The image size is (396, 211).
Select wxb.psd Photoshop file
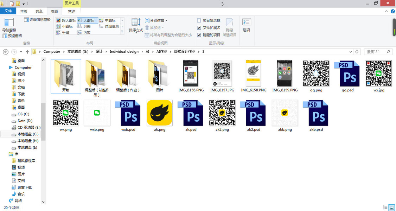click(128, 116)
